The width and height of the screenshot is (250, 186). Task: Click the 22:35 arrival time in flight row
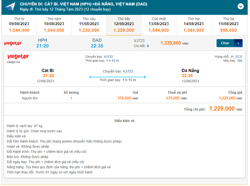tap(97, 46)
